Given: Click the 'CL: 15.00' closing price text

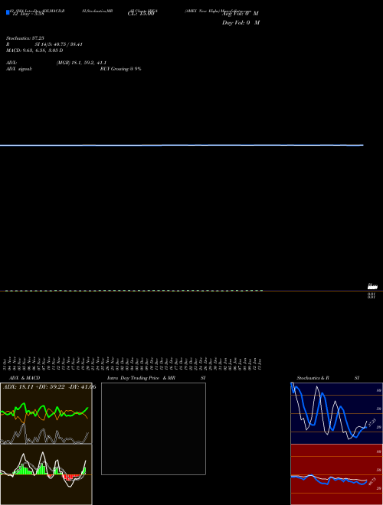Looking at the screenshot, I should pyautogui.click(x=141, y=14).
